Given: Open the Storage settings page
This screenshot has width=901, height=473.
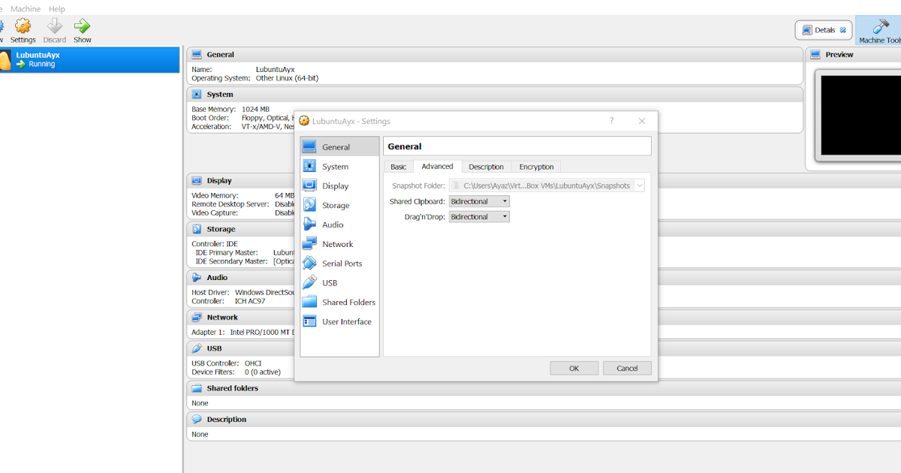Looking at the screenshot, I should click(x=334, y=204).
